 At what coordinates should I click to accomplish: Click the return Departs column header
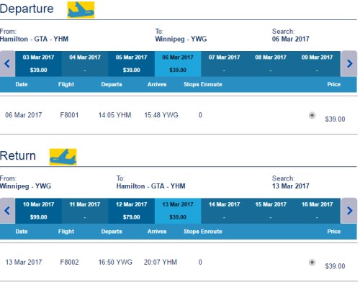(x=112, y=232)
